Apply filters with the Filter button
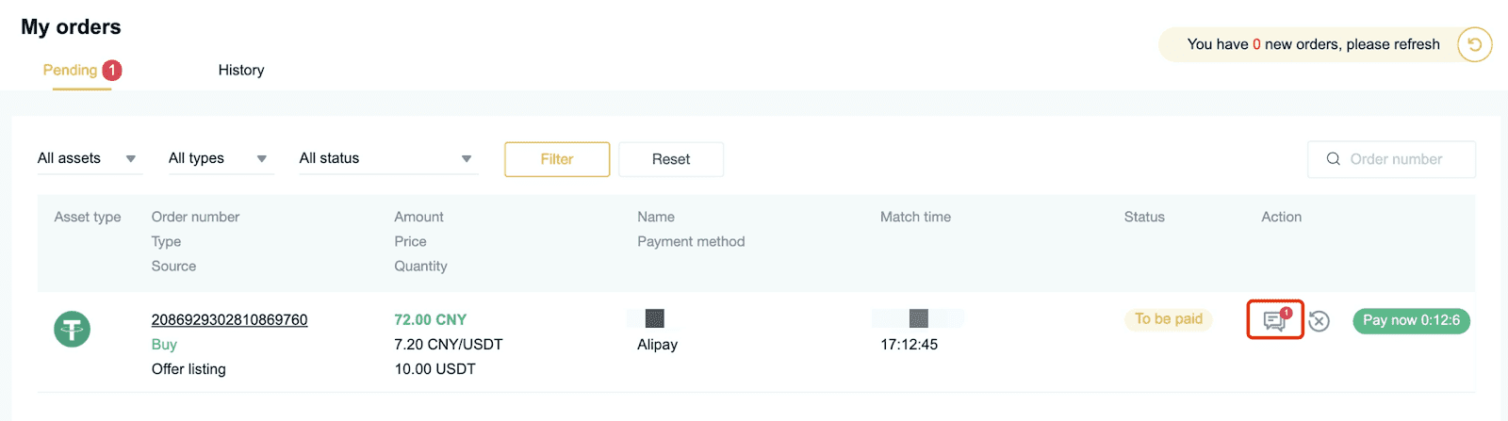 pyautogui.click(x=557, y=159)
